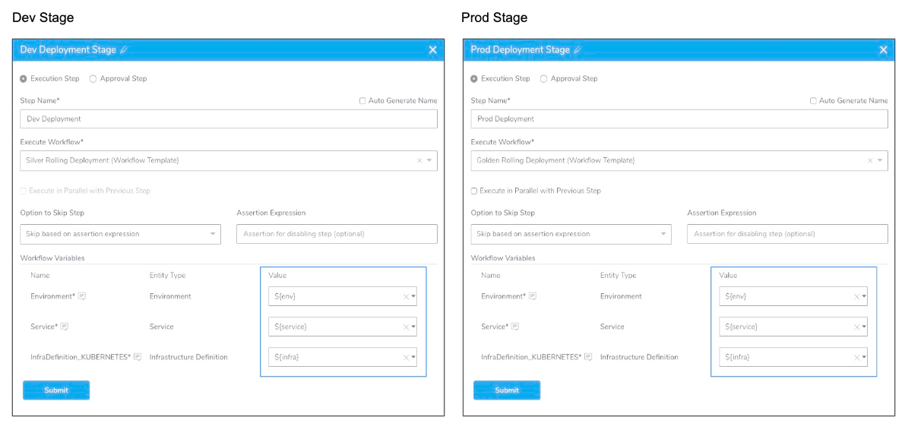Expand ${env} value dropdown in Prod stage
The height and width of the screenshot is (439, 905).
[x=864, y=296]
